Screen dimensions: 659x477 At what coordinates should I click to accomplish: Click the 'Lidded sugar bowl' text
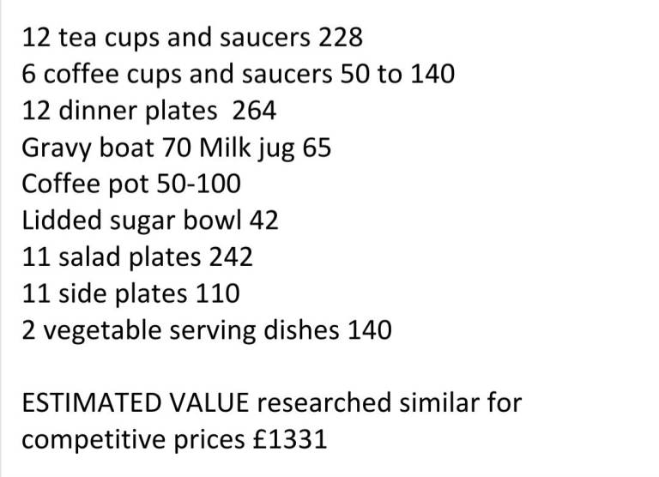coord(132,221)
